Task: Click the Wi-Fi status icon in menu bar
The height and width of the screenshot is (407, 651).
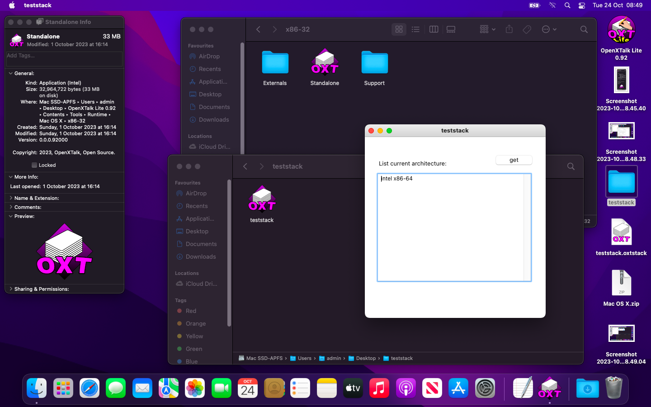Action: point(552,5)
